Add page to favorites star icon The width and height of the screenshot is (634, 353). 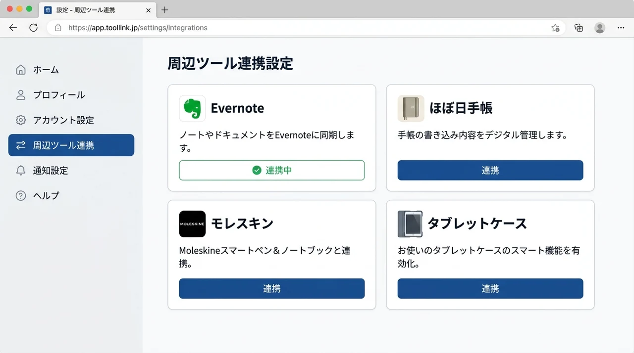click(x=555, y=28)
